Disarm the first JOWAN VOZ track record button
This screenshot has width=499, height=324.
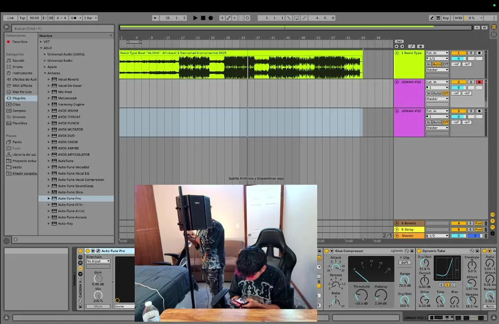(x=479, y=82)
